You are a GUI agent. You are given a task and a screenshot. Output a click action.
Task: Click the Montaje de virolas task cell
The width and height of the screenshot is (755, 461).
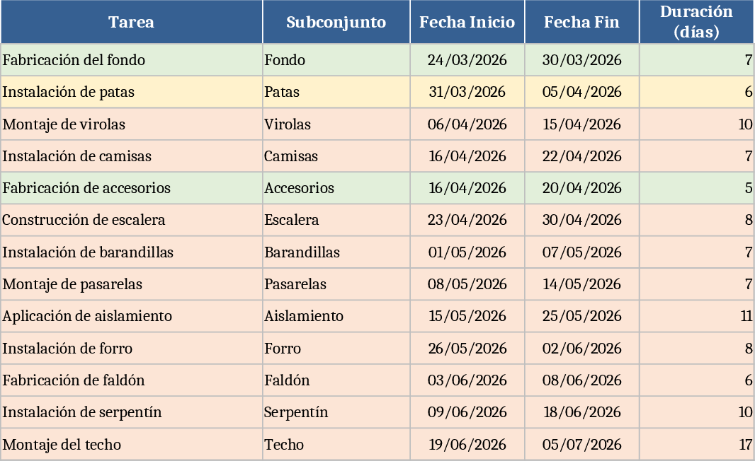coord(132,124)
